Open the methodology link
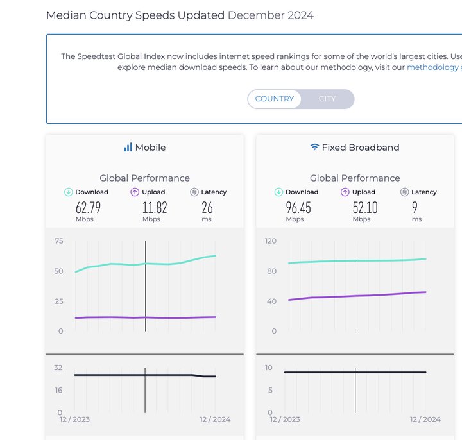 point(432,67)
